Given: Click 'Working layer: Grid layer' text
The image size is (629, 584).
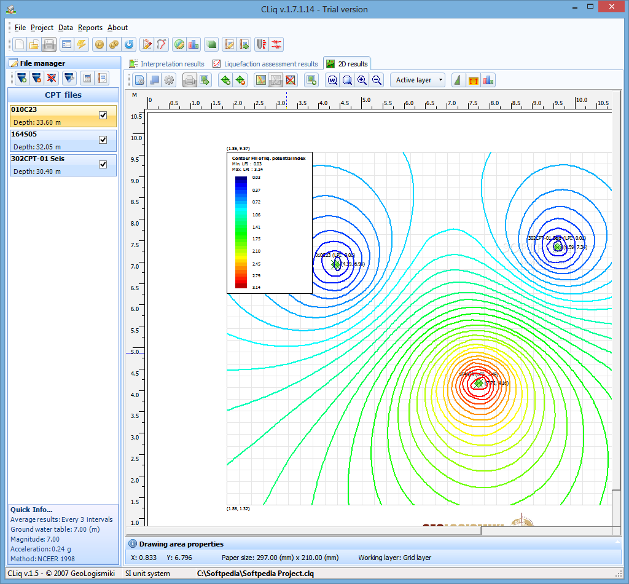Looking at the screenshot, I should click(x=395, y=558).
